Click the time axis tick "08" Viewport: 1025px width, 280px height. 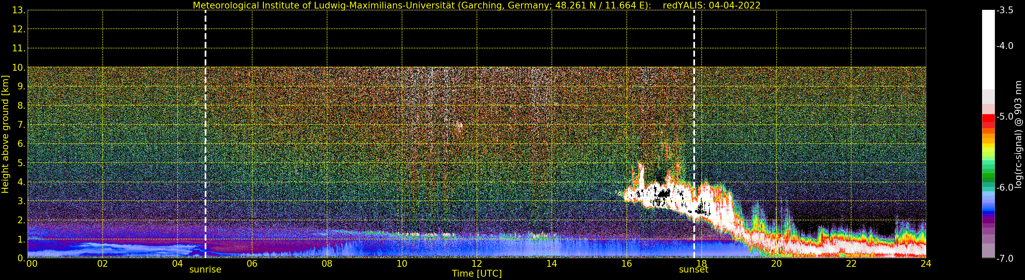pos(327,264)
